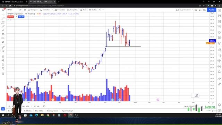The width and height of the screenshot is (222, 125).
Task: Toggle stay in drawing mode
Action: 3,60
